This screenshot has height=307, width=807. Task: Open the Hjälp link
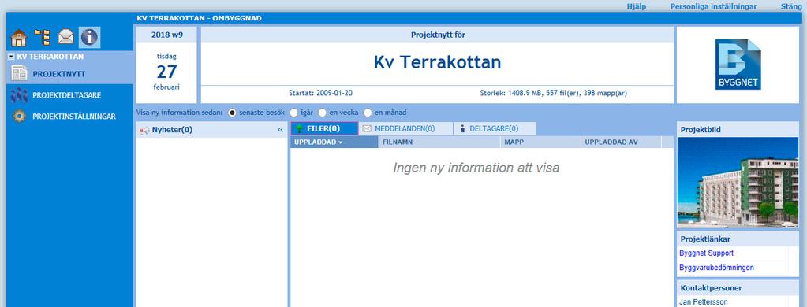coord(636,6)
